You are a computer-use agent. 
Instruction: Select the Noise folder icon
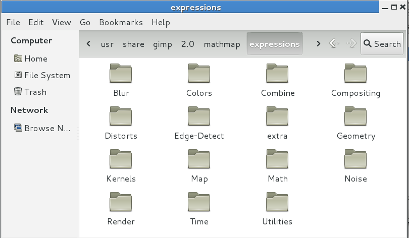pos(355,159)
